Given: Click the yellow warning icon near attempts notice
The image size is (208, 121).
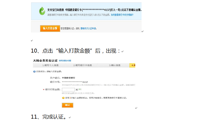Looking at the screenshot, I should 63,98.
